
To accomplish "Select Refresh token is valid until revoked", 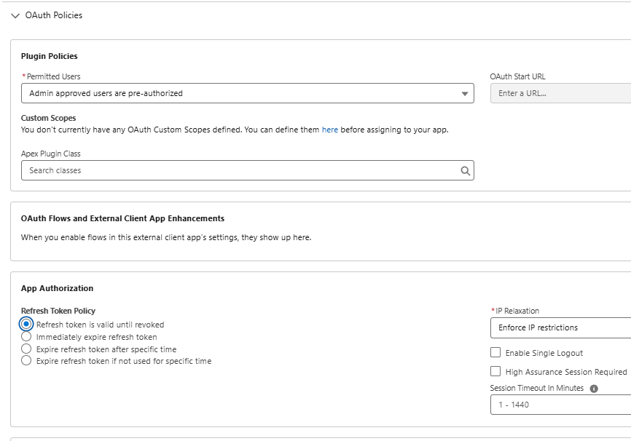I will tap(27, 325).
